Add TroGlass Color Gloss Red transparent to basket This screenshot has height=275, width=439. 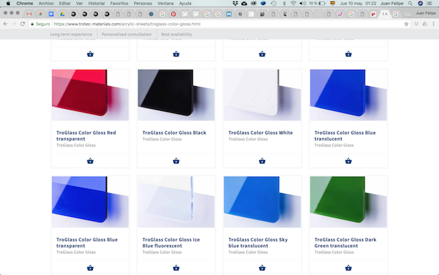90,161
